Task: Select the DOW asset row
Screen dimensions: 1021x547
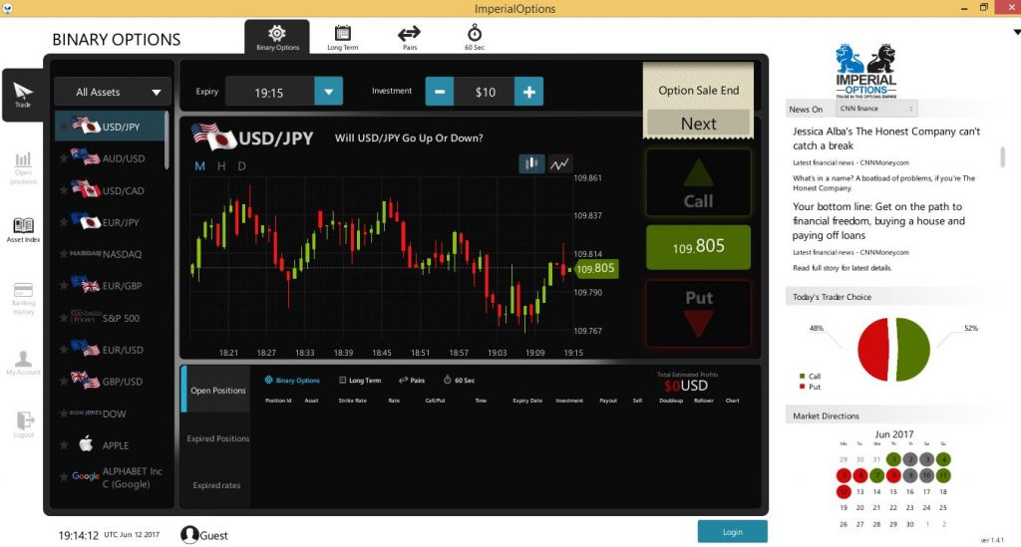Action: (x=110, y=413)
